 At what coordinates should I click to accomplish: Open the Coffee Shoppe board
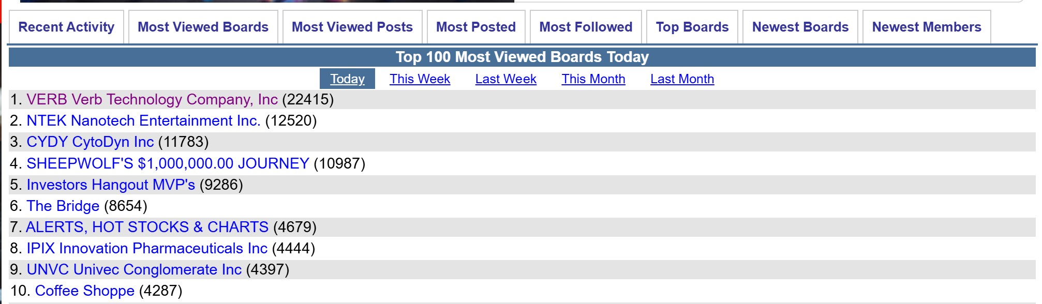click(85, 291)
